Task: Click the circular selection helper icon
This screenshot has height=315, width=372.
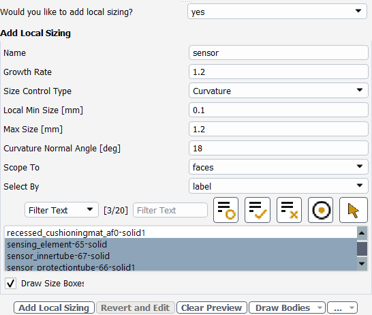Action: tap(320, 210)
